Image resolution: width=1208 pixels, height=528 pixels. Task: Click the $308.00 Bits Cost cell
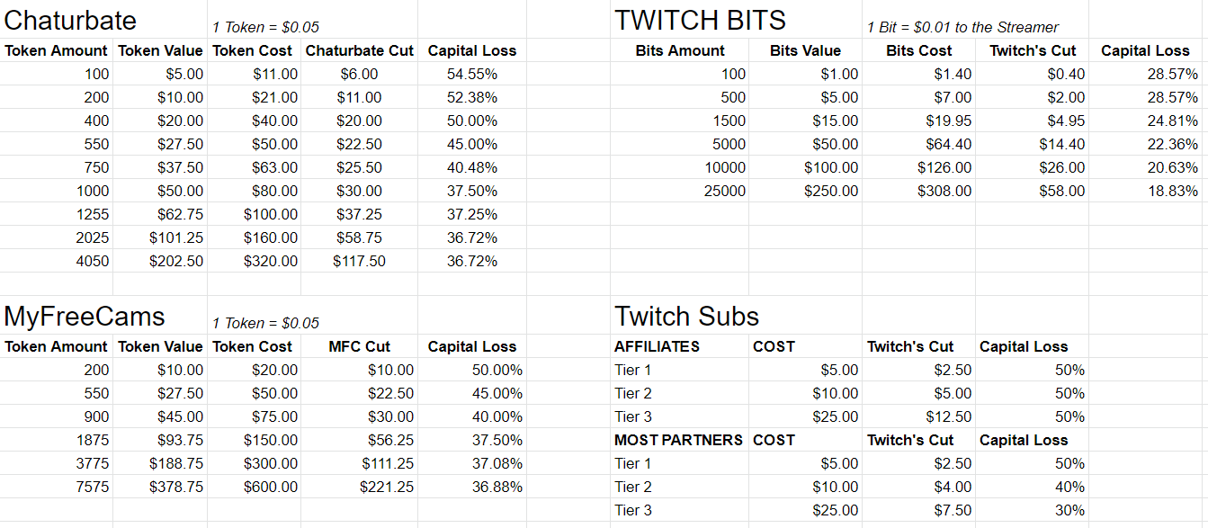pyautogui.click(x=919, y=191)
